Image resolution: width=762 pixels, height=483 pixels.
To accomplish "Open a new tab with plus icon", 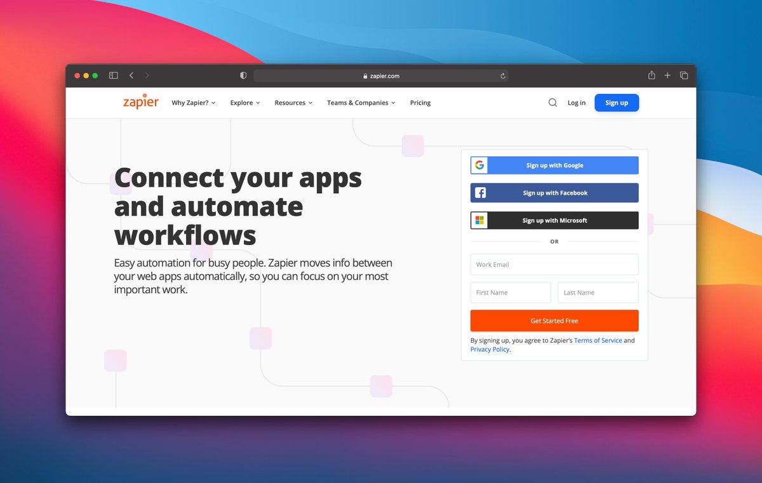I will coord(667,76).
